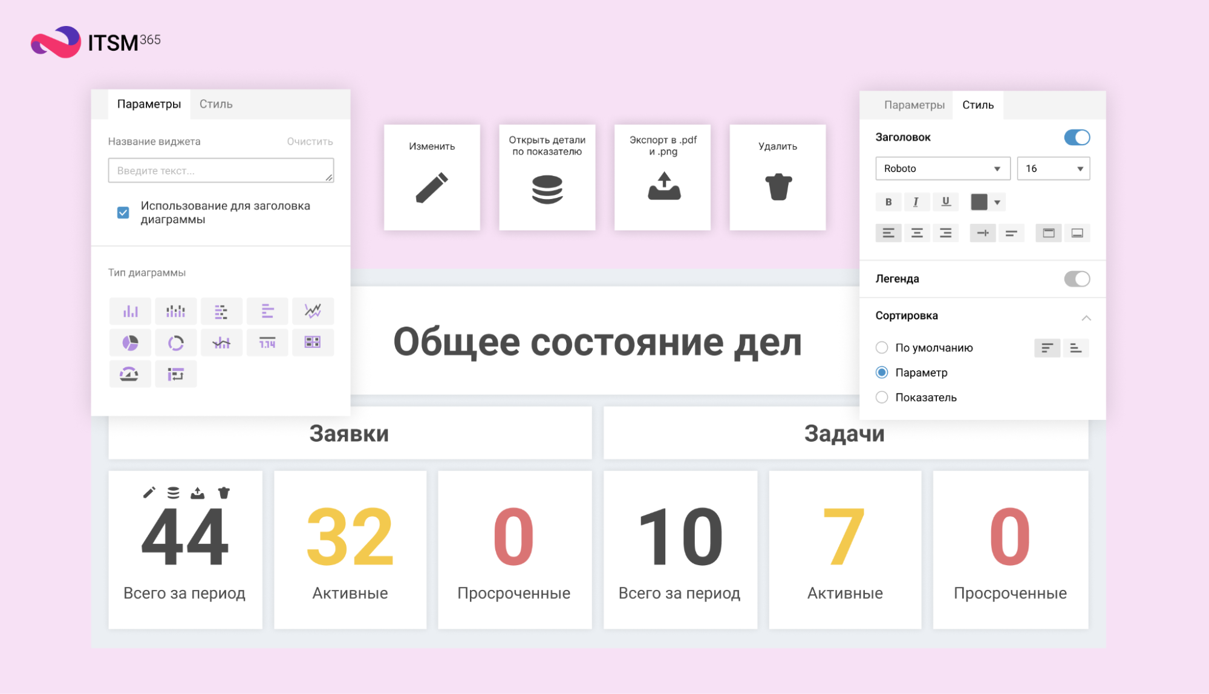Open the Roboto font dropdown

click(942, 169)
